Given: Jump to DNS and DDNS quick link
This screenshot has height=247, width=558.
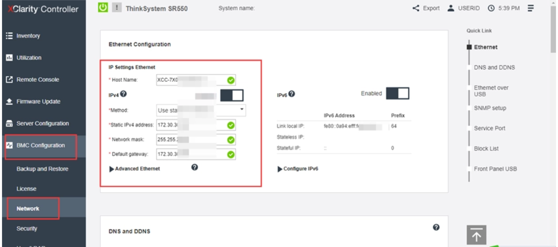Looking at the screenshot, I should tap(494, 68).
